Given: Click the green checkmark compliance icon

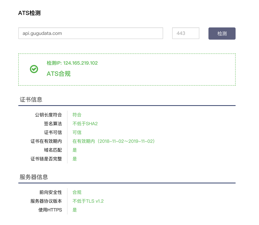Looking at the screenshot, I should click(x=34, y=69).
